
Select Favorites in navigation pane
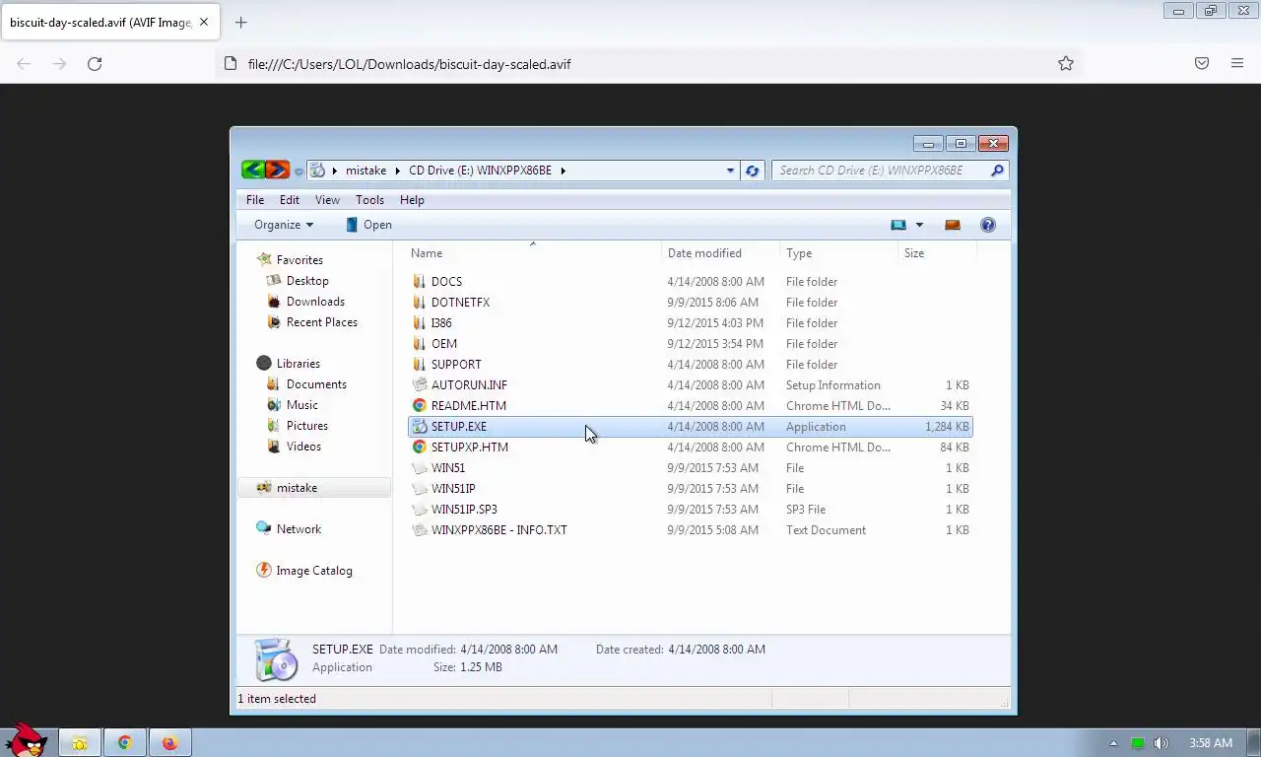tap(299, 260)
